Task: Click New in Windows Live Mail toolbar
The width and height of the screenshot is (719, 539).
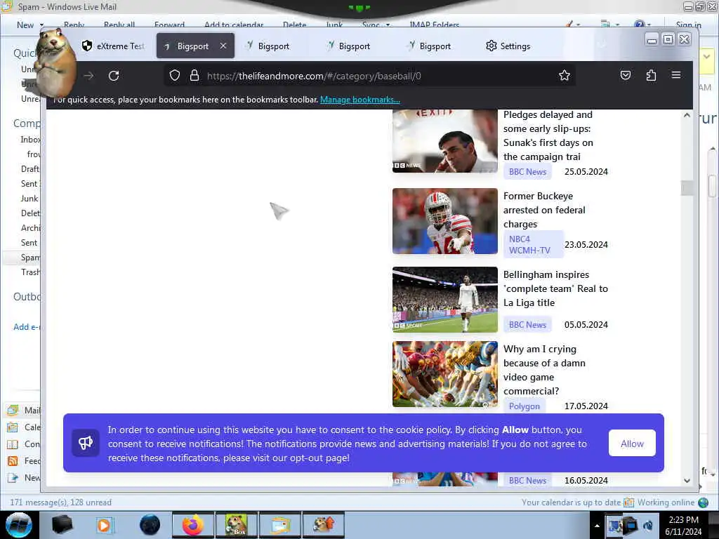Action: coord(25,25)
